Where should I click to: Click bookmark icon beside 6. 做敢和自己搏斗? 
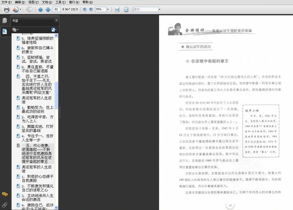coord(18,48)
